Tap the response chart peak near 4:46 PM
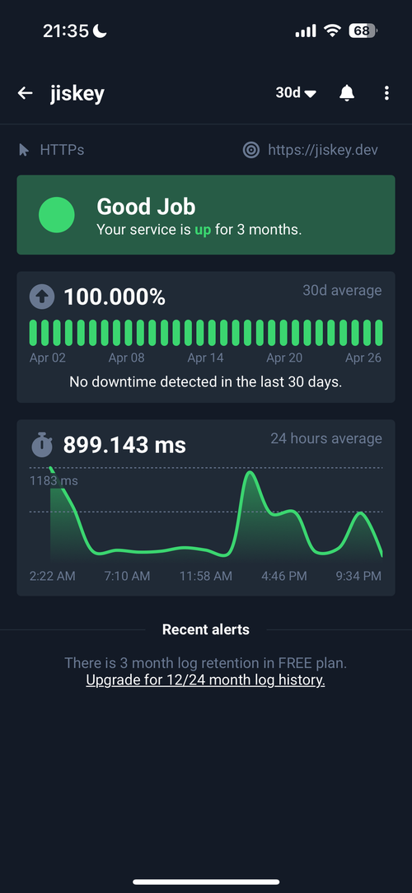412x893 pixels. point(250,473)
